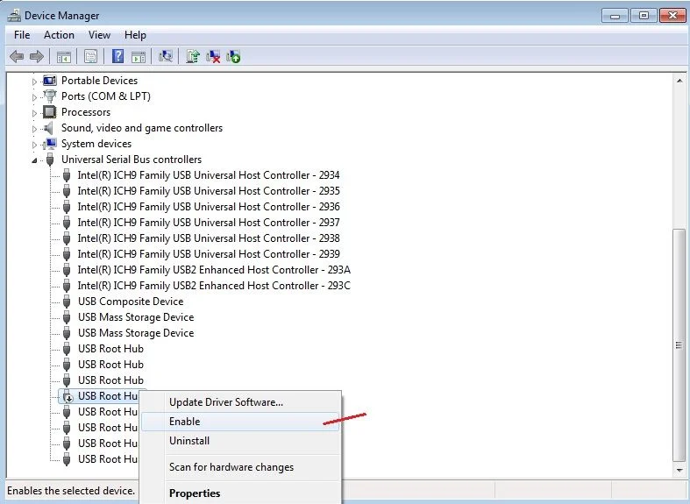Image resolution: width=690 pixels, height=504 pixels.
Task: Click the Universal Serial Bus controllers plug icon
Action: tap(50, 160)
